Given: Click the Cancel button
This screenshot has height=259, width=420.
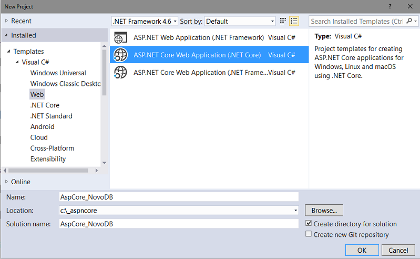Looking at the screenshot, I should pos(398,250).
